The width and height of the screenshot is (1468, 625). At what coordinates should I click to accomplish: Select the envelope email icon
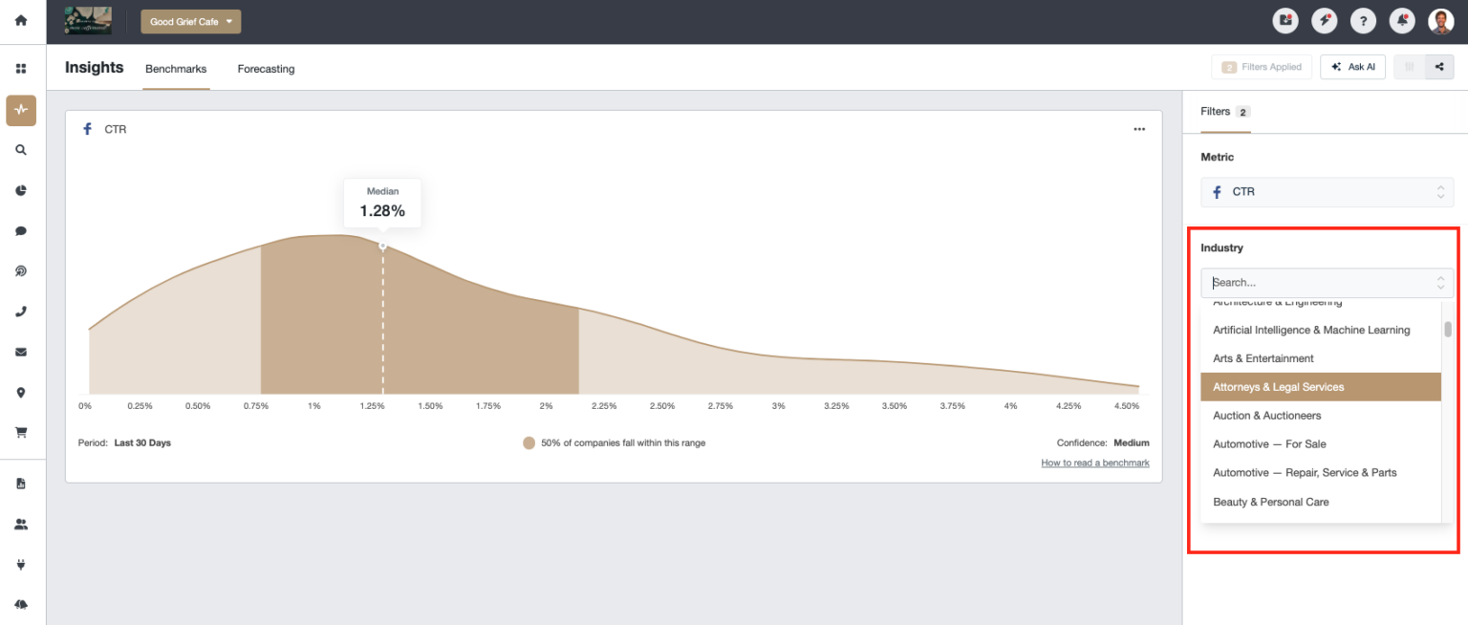click(x=21, y=352)
